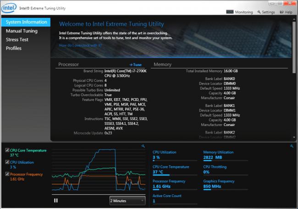
Task: Click the Tune link beside Processor
Action: click(136, 65)
